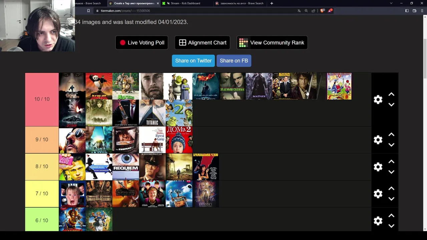Move 7 / 10 tier row up
Viewport: 427px width, 240px height.
tap(391, 189)
